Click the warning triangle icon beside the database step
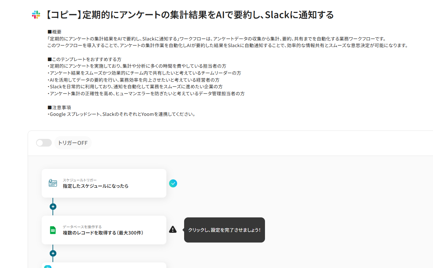 (173, 229)
